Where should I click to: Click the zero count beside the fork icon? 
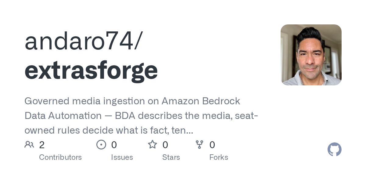pyautogui.click(x=212, y=145)
